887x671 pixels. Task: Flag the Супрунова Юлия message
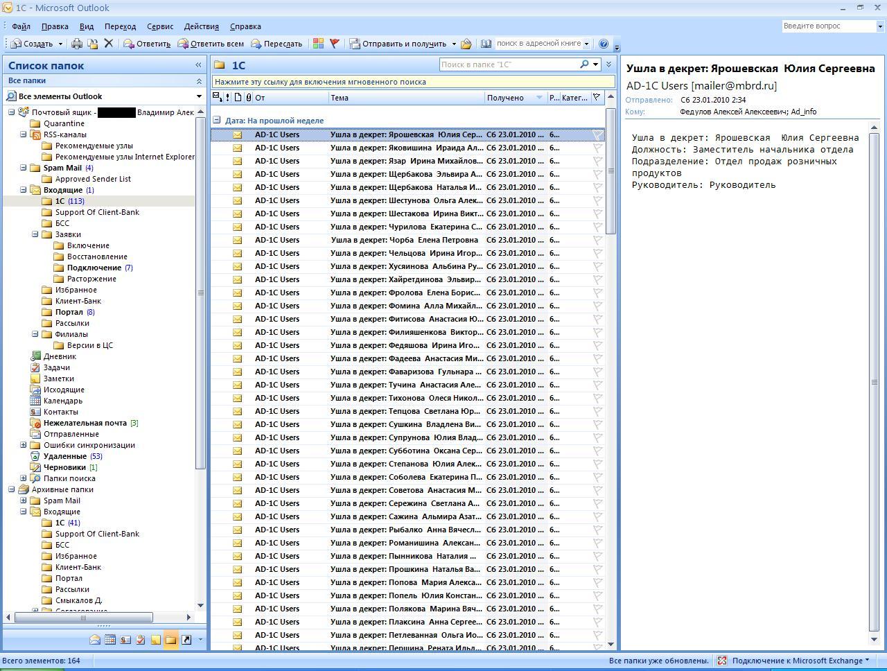(597, 437)
